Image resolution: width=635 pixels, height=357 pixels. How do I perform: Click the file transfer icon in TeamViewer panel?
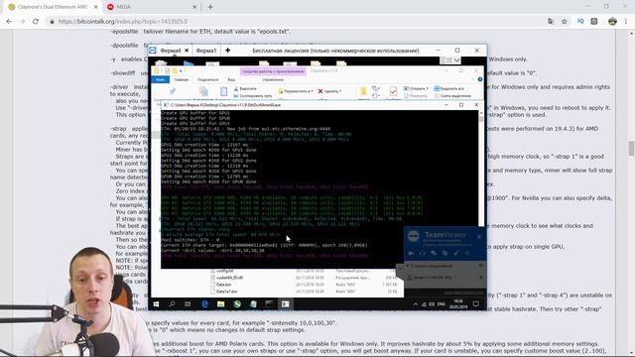click(444, 253)
